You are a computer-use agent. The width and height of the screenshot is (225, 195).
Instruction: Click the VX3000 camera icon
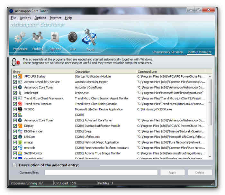[20, 109]
